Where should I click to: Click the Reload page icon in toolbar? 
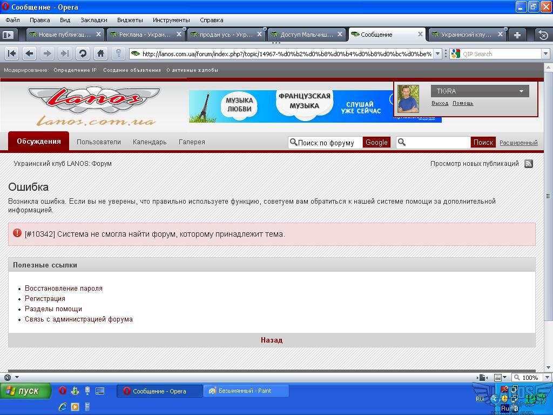[x=83, y=53]
